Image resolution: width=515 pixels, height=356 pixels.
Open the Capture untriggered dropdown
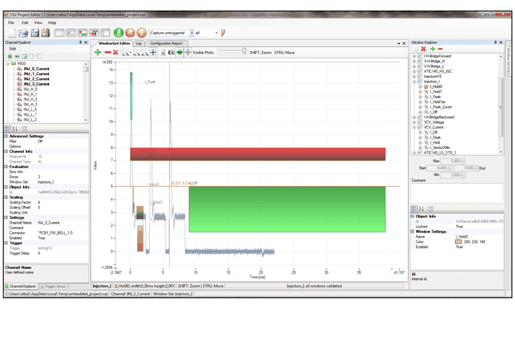pyautogui.click(x=191, y=33)
